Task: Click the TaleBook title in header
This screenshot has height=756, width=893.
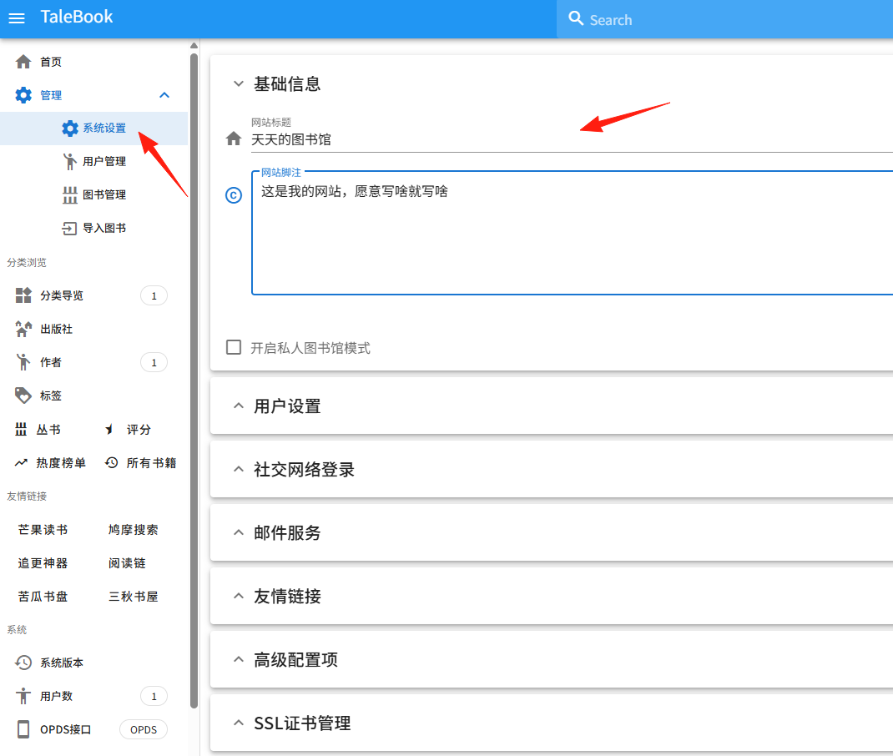Action: pos(76,17)
